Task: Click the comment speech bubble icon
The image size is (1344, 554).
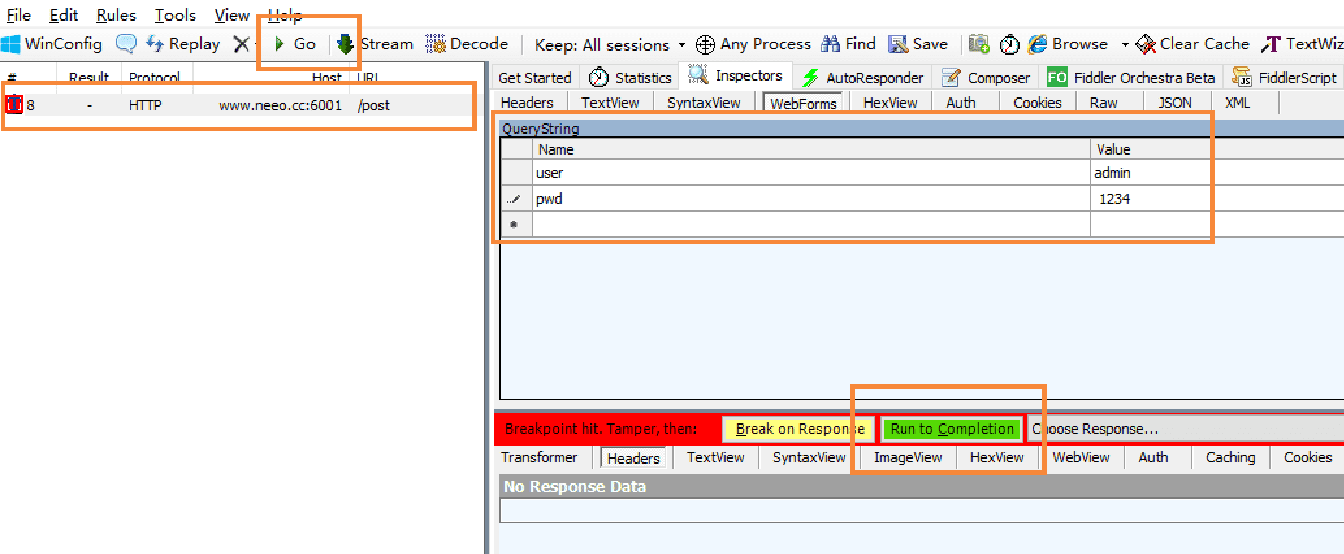Action: (x=125, y=44)
